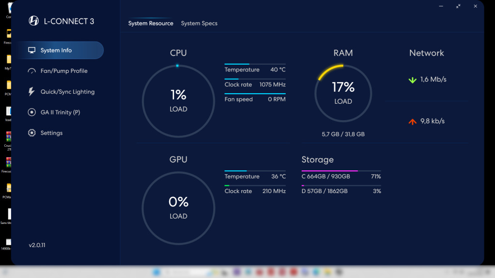
Task: Shrink the window with the collapse arrows button
Action: click(458, 6)
